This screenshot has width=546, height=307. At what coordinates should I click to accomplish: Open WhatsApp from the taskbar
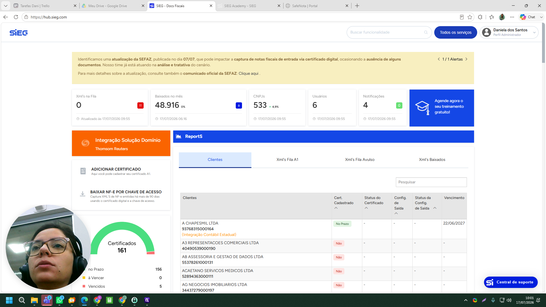pos(59,300)
